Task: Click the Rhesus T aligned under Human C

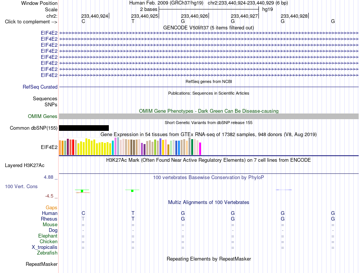Action: 83,219
